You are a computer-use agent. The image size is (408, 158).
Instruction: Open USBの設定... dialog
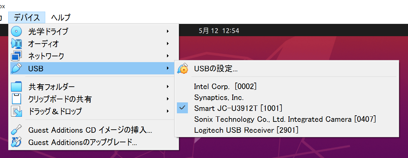(x=216, y=69)
